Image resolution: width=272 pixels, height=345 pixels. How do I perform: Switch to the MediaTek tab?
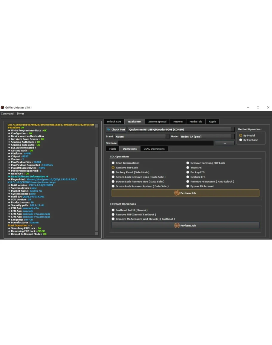tap(195, 122)
